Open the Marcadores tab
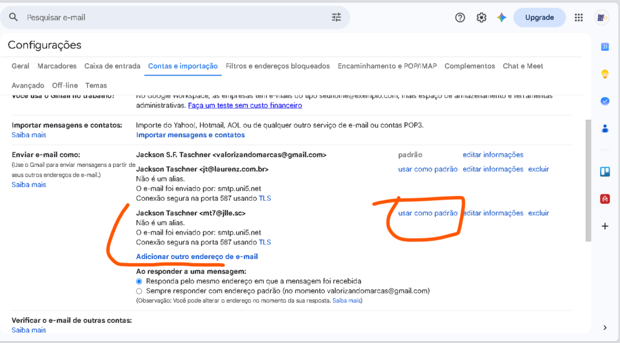The height and width of the screenshot is (343, 620). point(57,66)
